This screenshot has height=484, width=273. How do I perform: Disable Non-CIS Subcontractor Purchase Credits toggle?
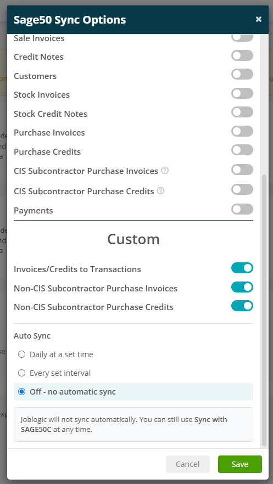(x=242, y=306)
